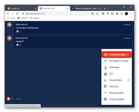Open Аналитика from the menu
The width and height of the screenshot is (139, 112).
116,80
